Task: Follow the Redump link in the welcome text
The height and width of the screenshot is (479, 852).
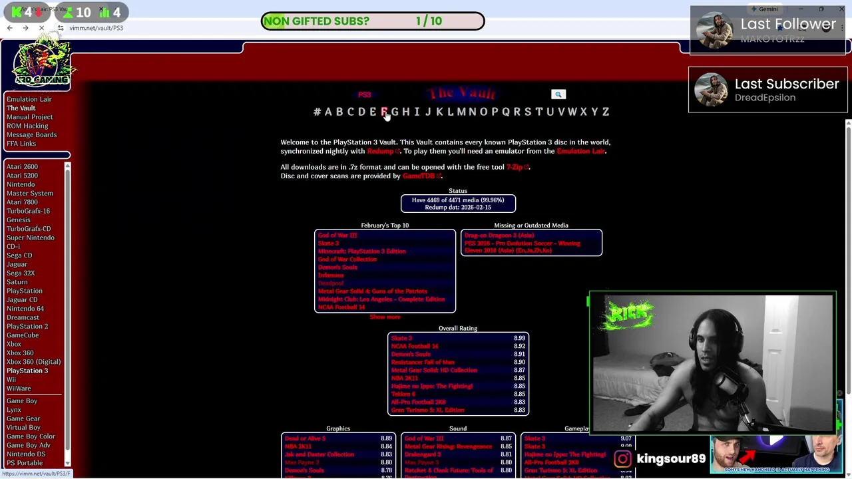Action: [x=382, y=151]
